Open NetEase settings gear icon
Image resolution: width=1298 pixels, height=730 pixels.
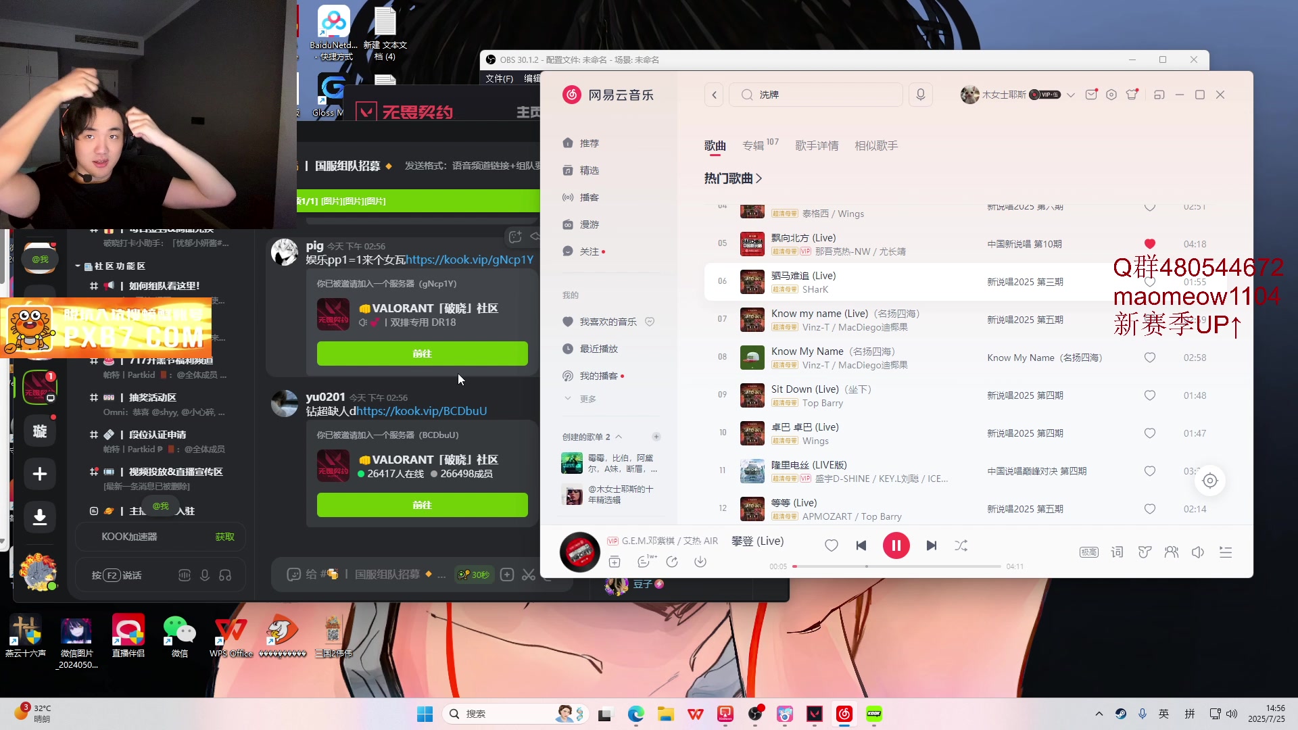1111,95
